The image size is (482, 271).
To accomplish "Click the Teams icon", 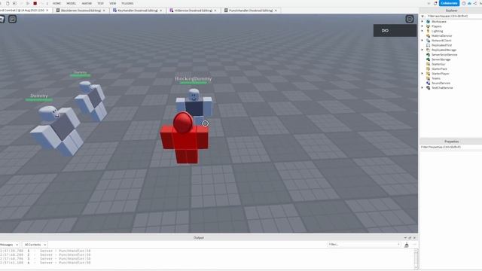I will [x=428, y=78].
